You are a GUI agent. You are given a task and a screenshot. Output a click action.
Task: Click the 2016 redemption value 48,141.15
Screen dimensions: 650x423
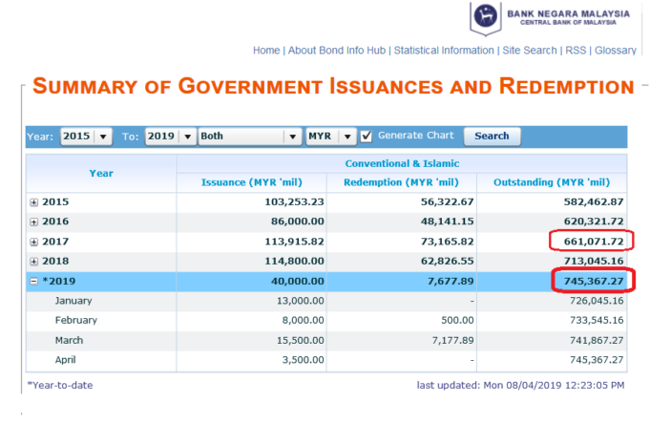click(448, 222)
